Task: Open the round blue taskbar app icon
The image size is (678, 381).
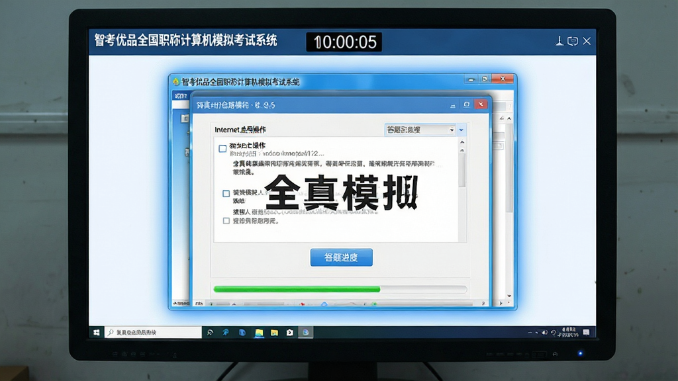Action: (x=242, y=332)
